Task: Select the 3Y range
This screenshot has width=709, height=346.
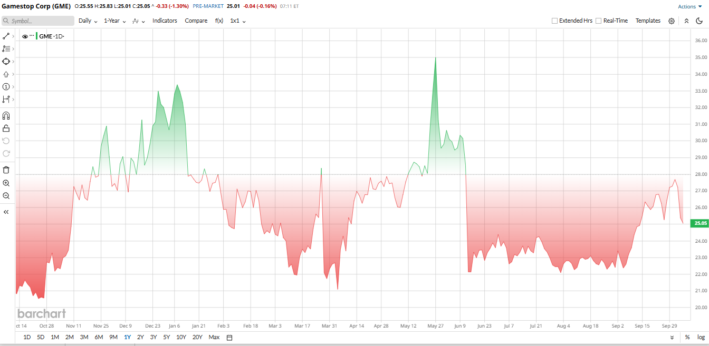Action: click(154, 337)
